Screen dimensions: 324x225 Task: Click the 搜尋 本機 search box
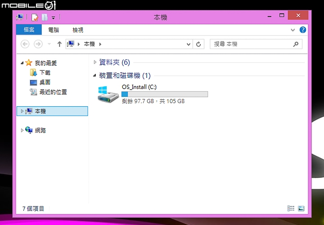[x=256, y=44]
